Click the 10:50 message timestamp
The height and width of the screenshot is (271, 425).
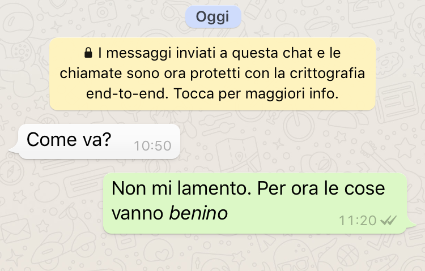(x=152, y=146)
